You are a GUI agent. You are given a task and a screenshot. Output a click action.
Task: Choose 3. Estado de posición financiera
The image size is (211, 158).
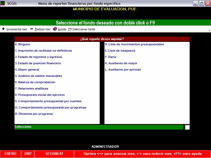38,63
